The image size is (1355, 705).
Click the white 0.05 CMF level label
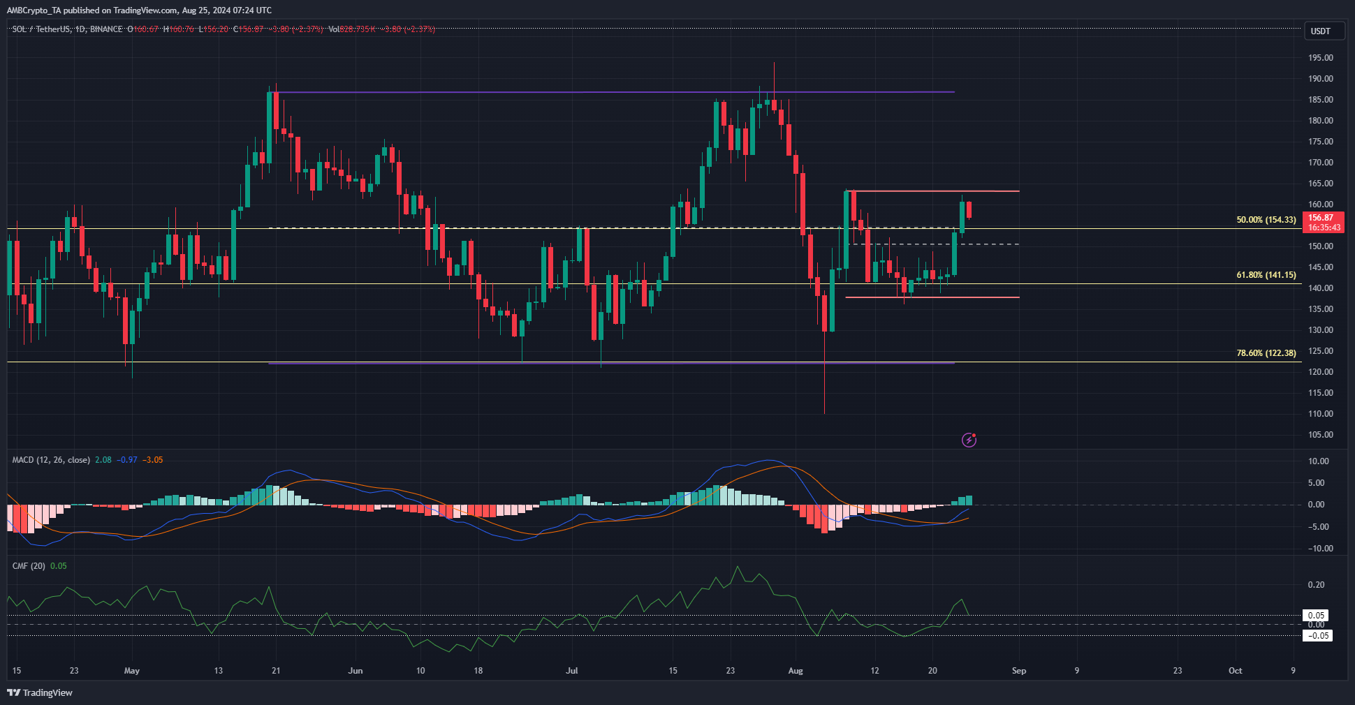tap(1316, 616)
